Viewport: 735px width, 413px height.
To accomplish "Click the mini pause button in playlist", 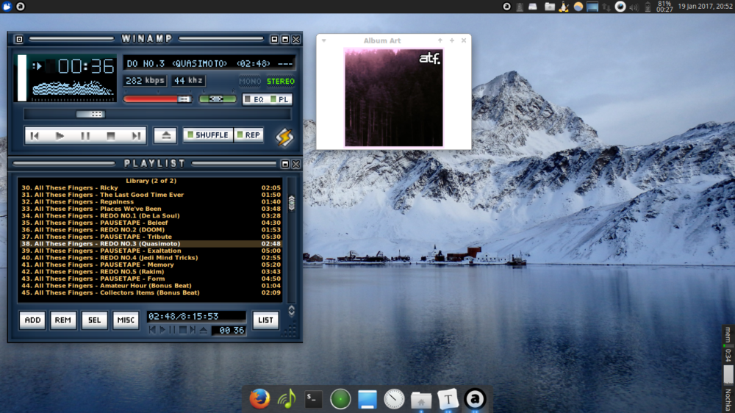I will [173, 330].
